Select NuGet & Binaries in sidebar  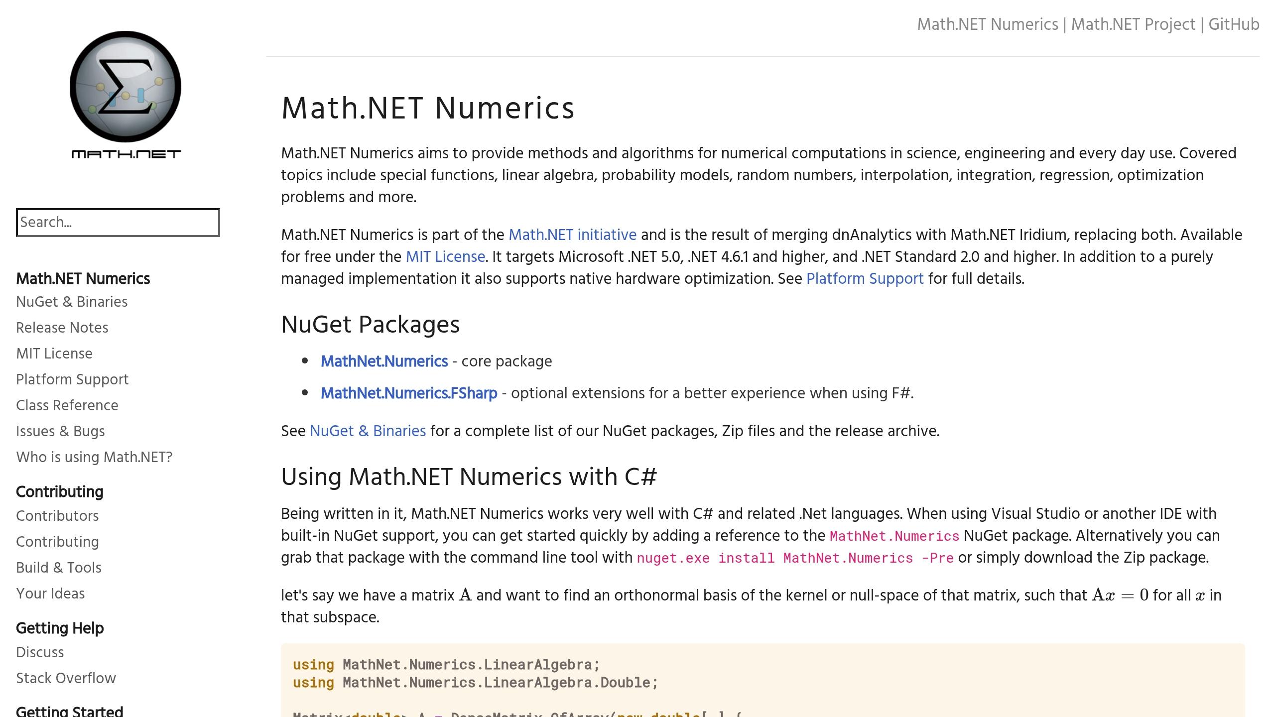click(72, 302)
